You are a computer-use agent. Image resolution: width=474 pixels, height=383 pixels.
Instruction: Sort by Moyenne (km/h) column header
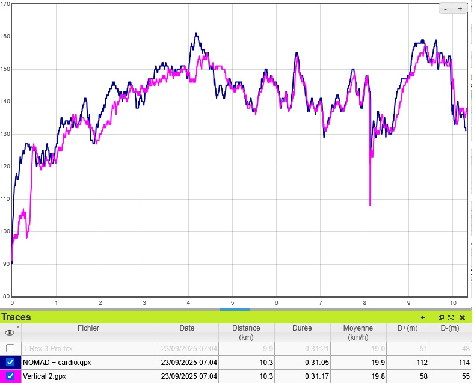358,332
